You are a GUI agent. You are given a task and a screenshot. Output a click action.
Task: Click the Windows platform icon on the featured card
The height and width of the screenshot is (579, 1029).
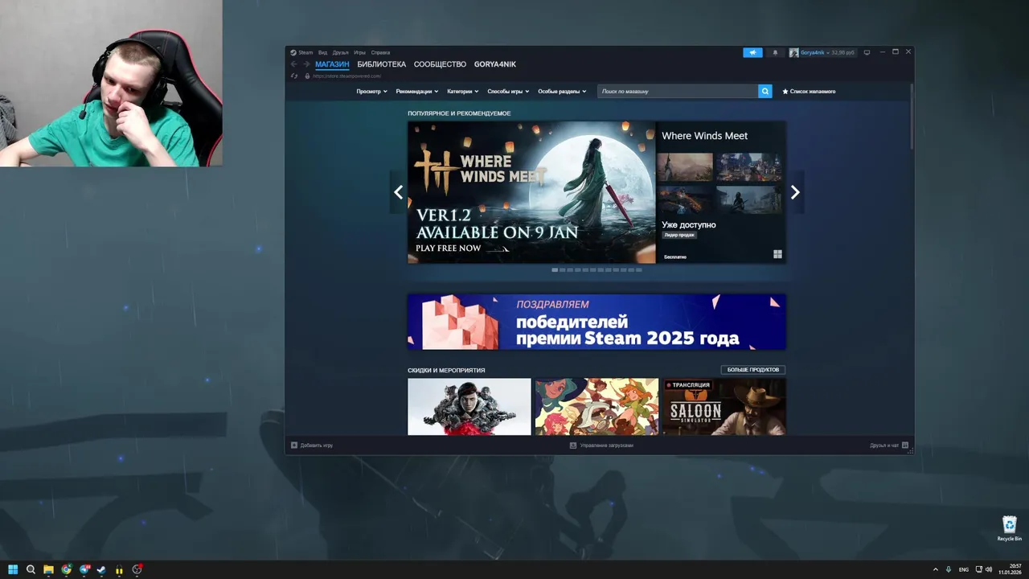pyautogui.click(x=777, y=254)
